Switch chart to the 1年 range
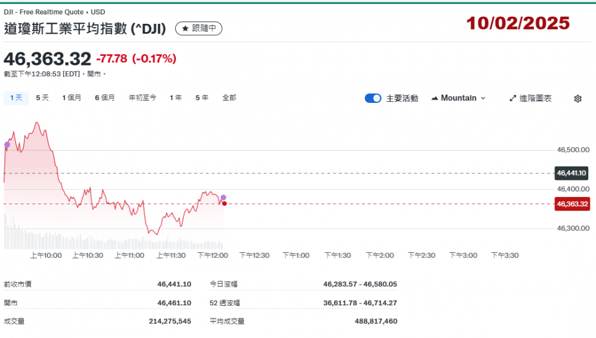 [176, 98]
